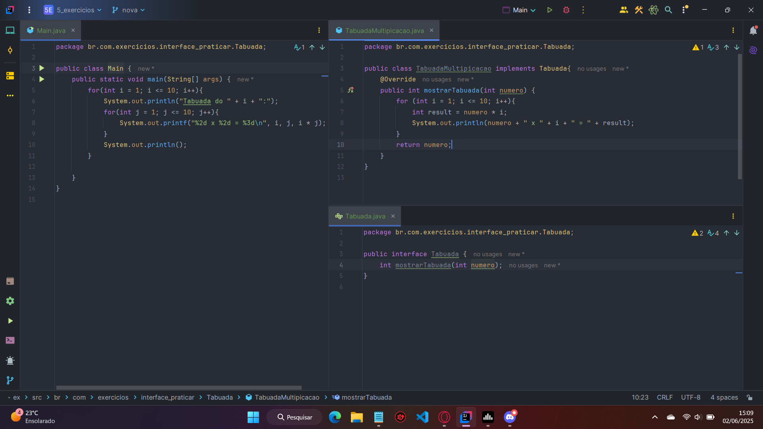The height and width of the screenshot is (429, 763).
Task: Open the 4 spaces indent selector
Action: (724, 397)
